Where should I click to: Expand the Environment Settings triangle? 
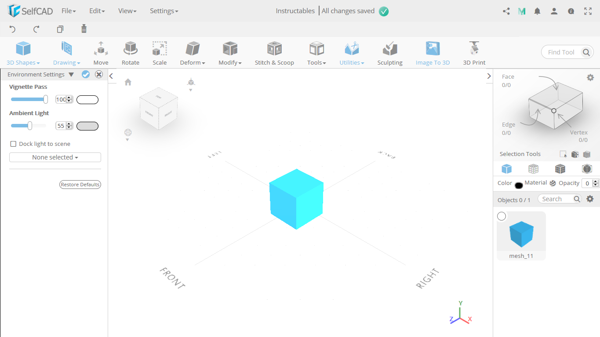(71, 75)
